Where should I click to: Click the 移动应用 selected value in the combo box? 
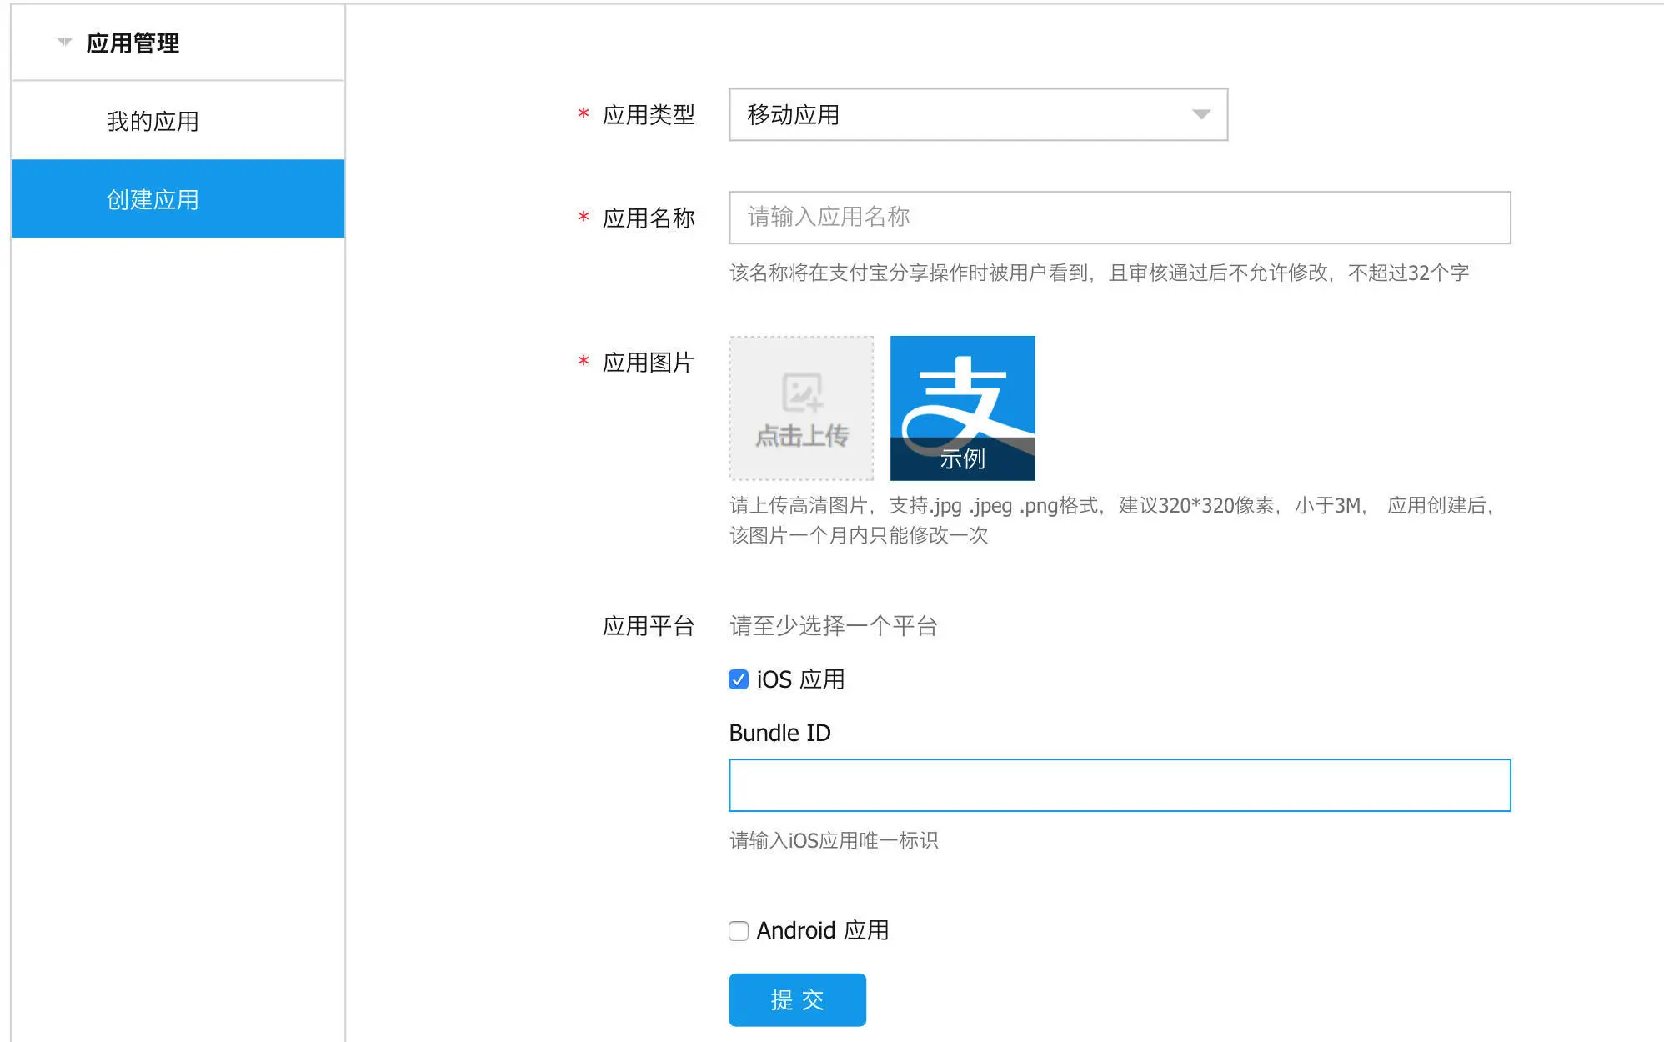(793, 114)
